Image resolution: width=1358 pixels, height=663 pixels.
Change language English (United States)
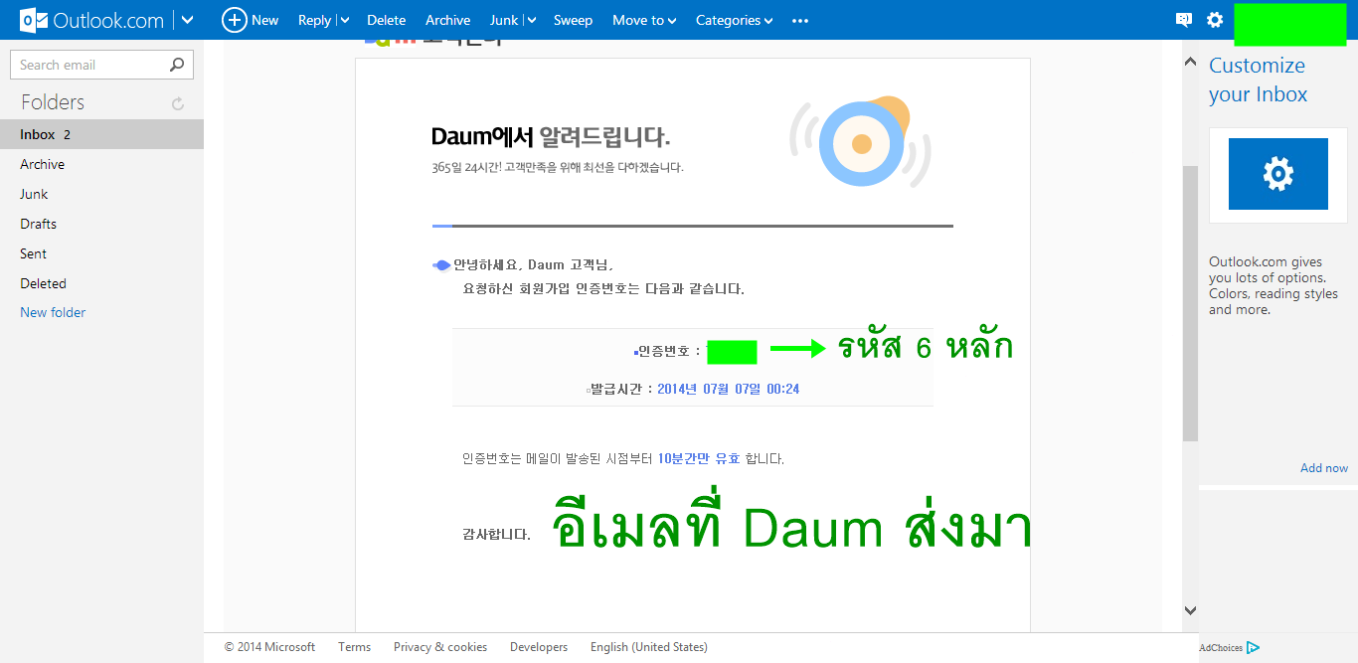[x=649, y=647]
